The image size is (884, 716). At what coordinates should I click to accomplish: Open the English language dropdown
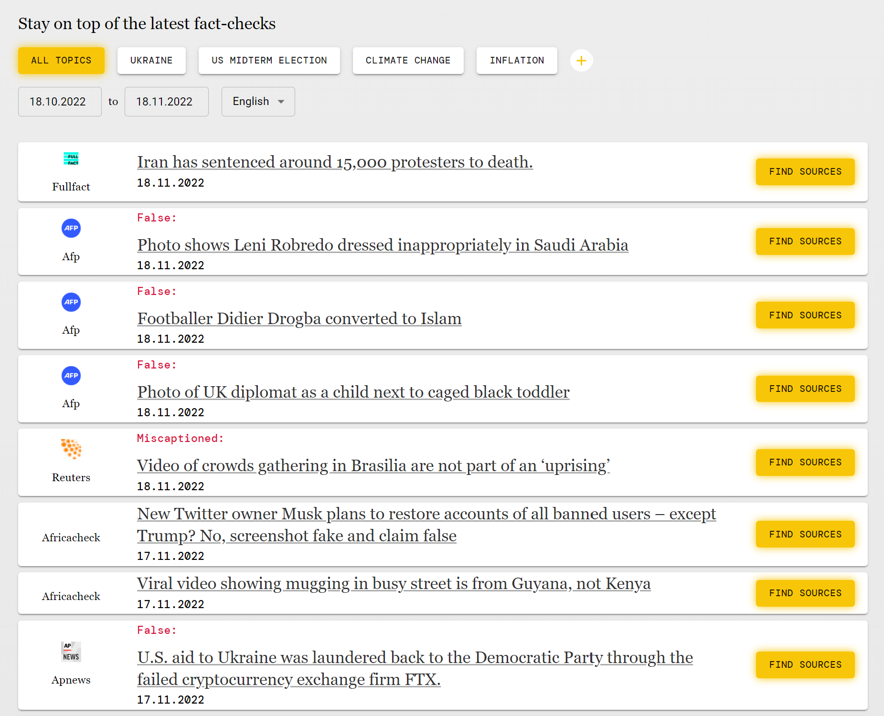click(x=258, y=102)
